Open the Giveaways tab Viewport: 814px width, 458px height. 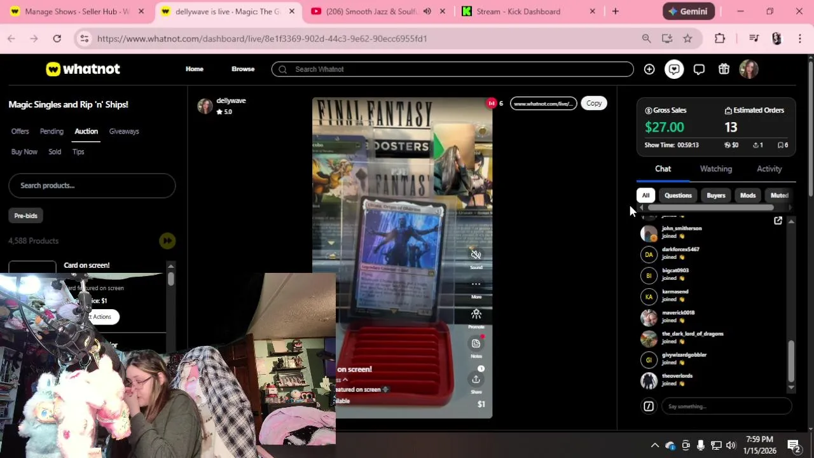point(124,132)
